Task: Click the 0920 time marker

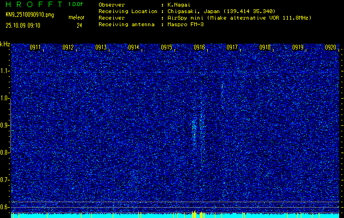Action: tap(330, 47)
